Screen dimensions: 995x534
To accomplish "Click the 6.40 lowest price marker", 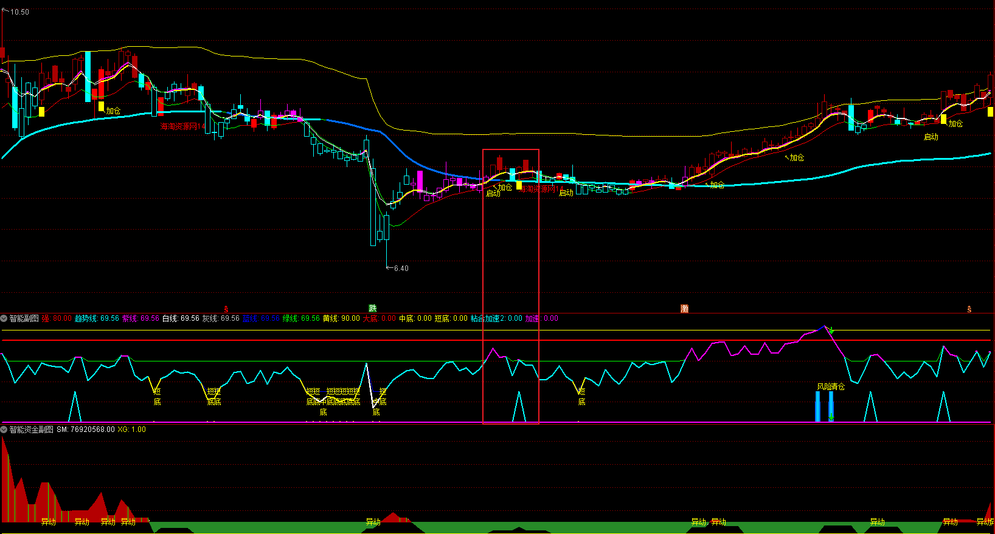I will pos(401,268).
